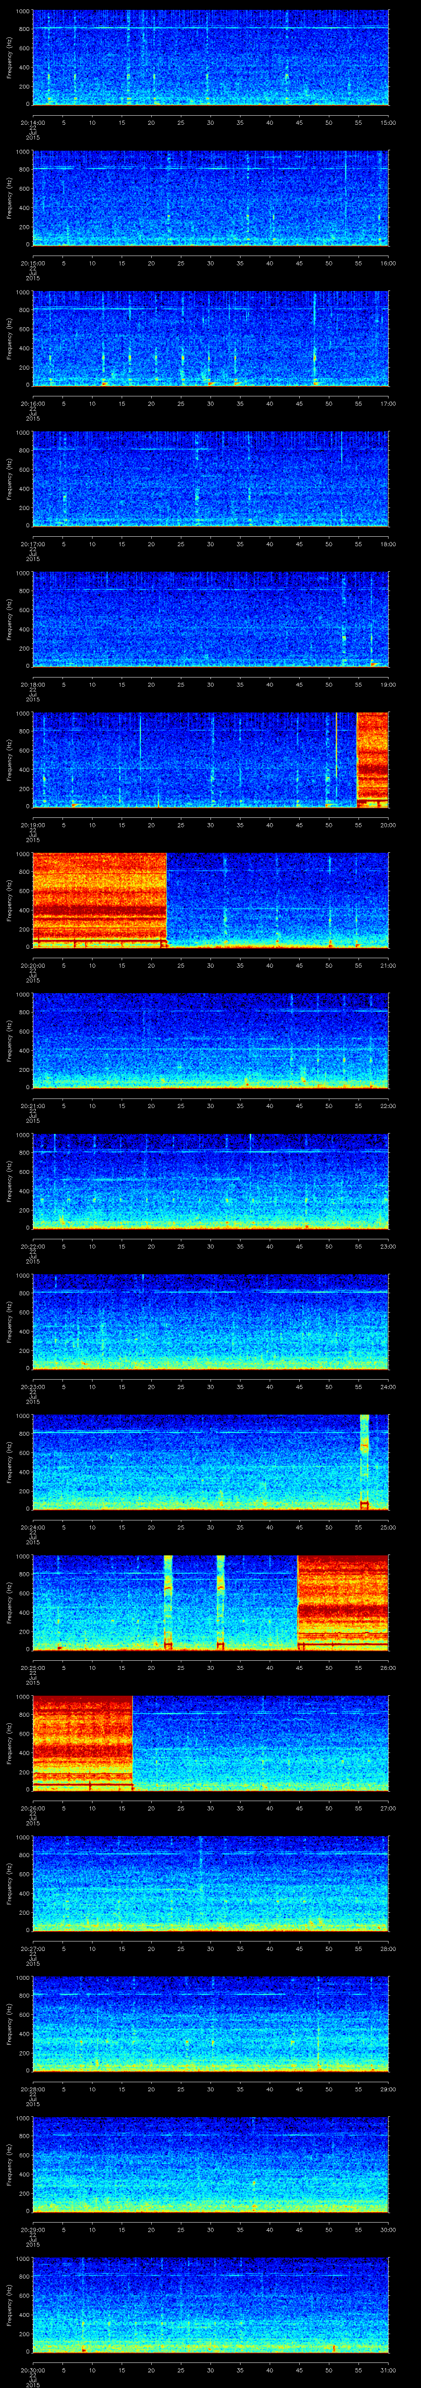Click the 20:29:00 start time label
The image size is (421, 2388).
tap(32, 2229)
